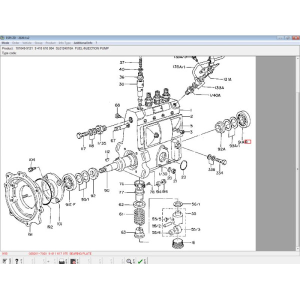The image size is (300, 300).
Task: Open the Additional Info menu
Action: (83, 43)
